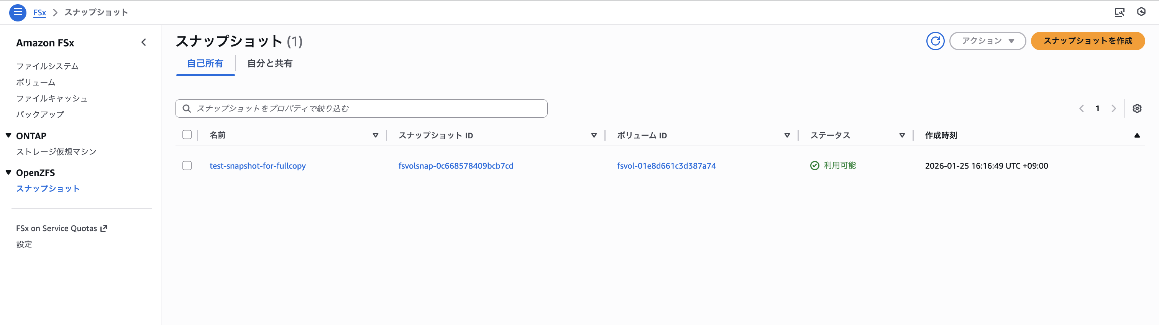Sort by スナップショット ID column arrow
This screenshot has height=325, width=1159.
[x=594, y=136]
